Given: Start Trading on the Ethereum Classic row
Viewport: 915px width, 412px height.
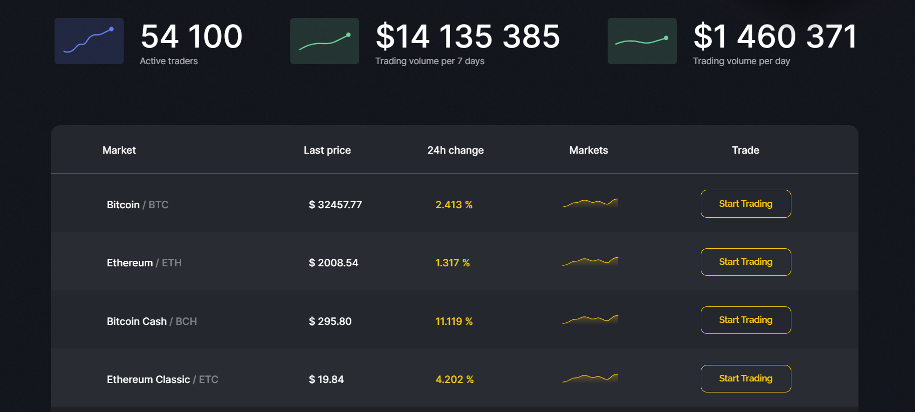Looking at the screenshot, I should [x=746, y=378].
